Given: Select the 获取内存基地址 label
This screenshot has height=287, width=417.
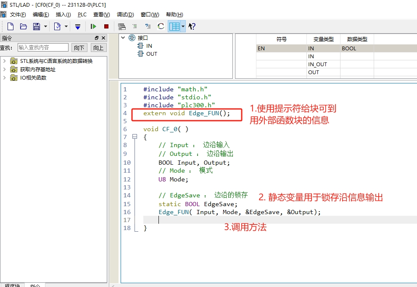Looking at the screenshot, I should tap(38, 70).
